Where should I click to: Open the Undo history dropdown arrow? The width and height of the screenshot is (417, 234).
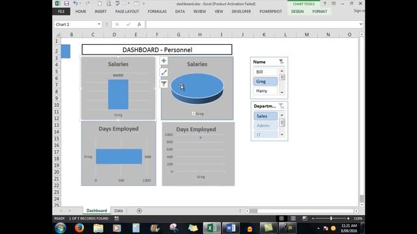(x=80, y=3)
